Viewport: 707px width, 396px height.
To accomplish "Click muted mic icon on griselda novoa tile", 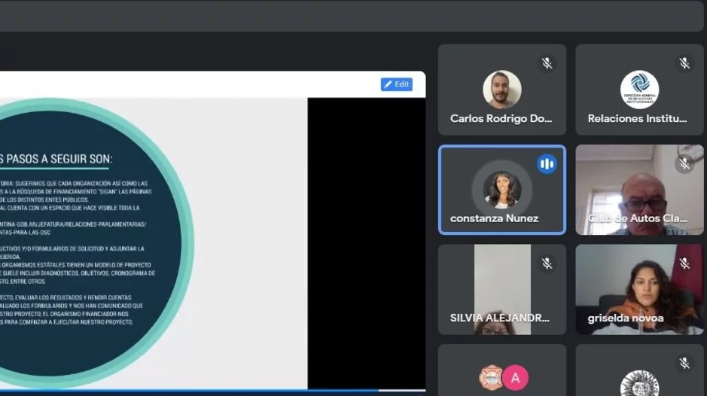I will click(x=684, y=263).
